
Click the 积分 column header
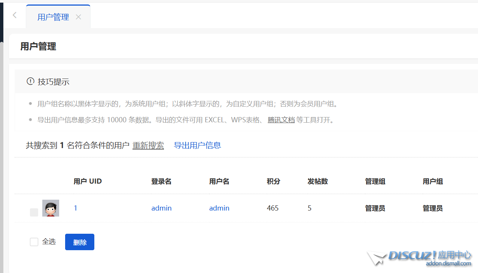click(x=273, y=181)
